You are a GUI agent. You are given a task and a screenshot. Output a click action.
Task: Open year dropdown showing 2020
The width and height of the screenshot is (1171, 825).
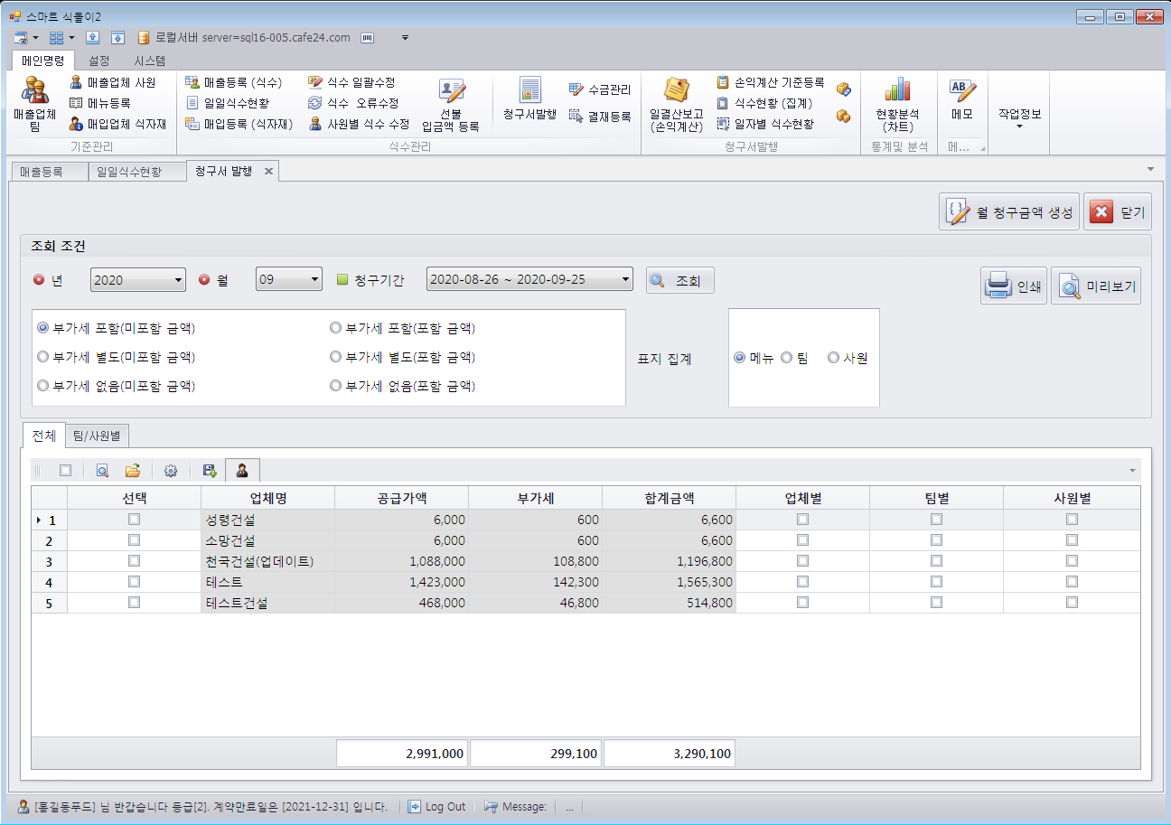(x=138, y=280)
